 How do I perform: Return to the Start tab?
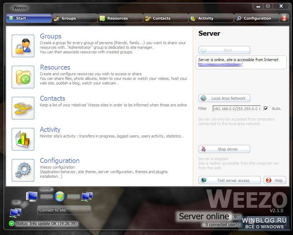click(29, 18)
